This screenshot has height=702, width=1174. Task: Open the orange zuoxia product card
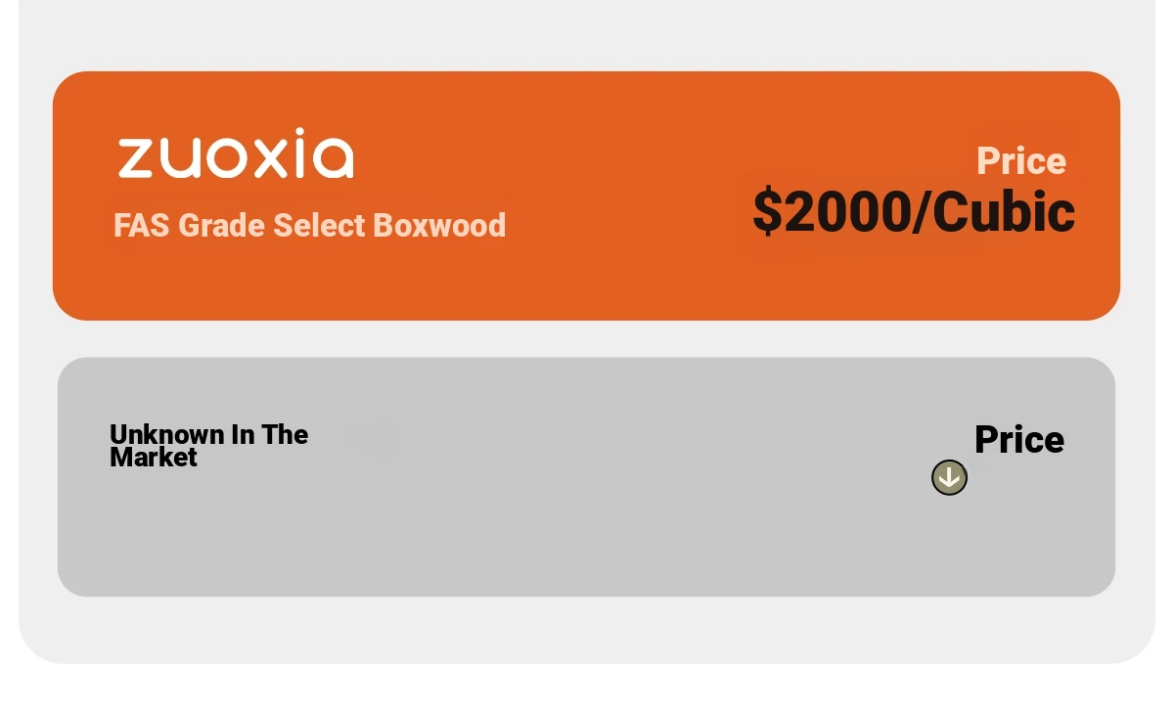coord(586,196)
